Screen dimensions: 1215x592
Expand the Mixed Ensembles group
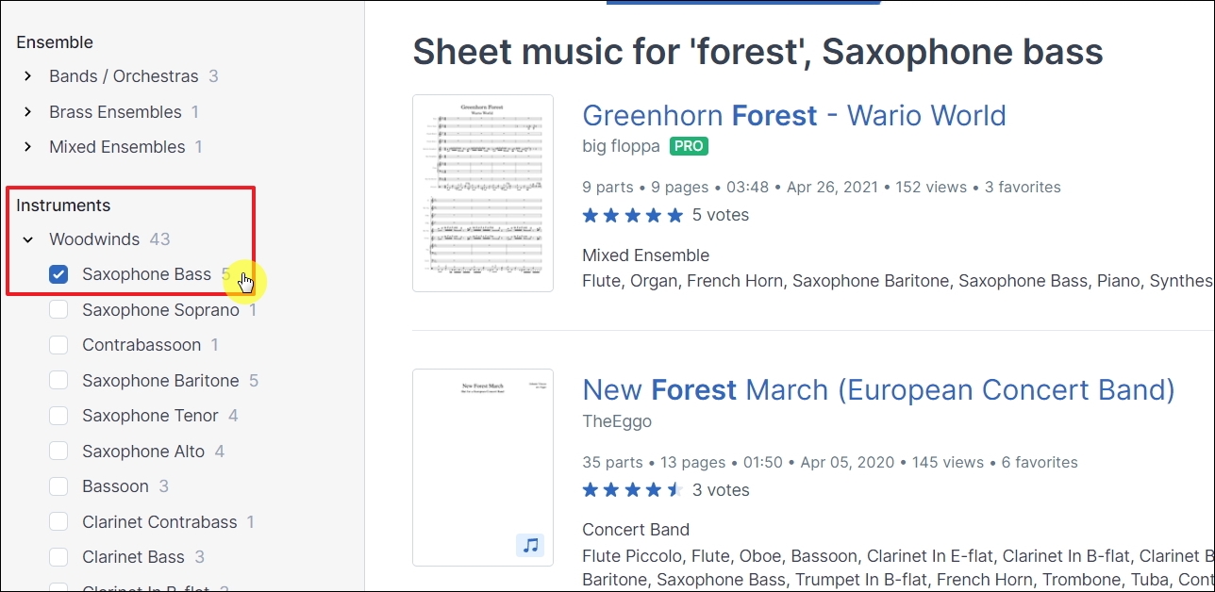pyautogui.click(x=28, y=147)
